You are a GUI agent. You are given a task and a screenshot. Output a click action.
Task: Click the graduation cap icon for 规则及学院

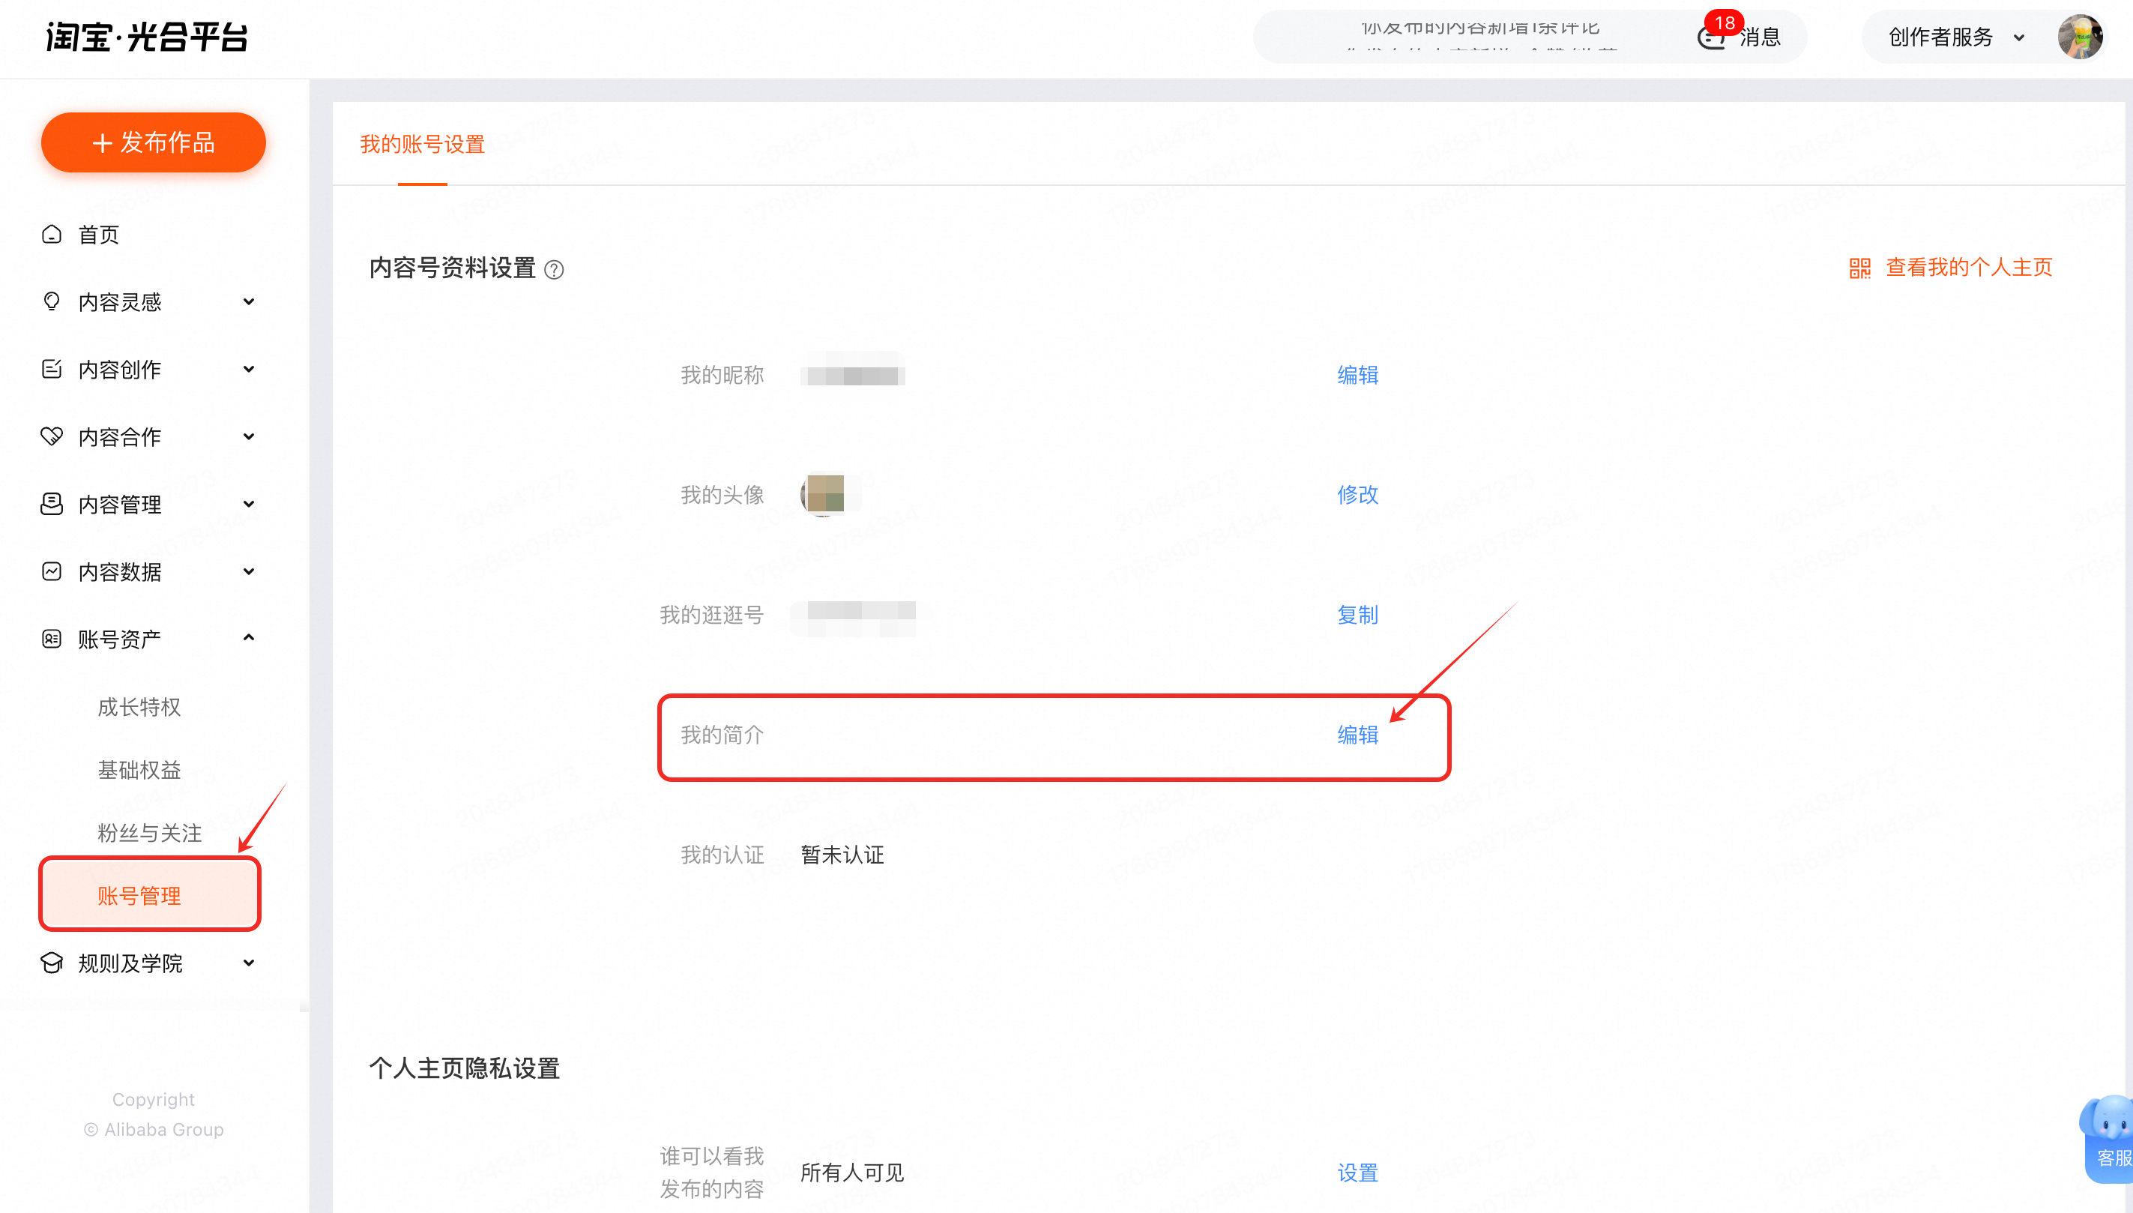tap(52, 963)
